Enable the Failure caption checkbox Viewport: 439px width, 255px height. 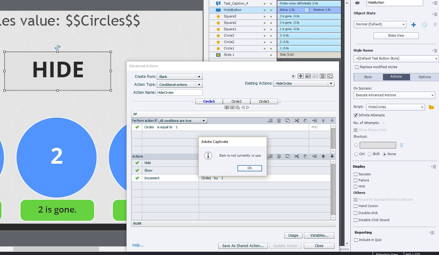point(356,180)
